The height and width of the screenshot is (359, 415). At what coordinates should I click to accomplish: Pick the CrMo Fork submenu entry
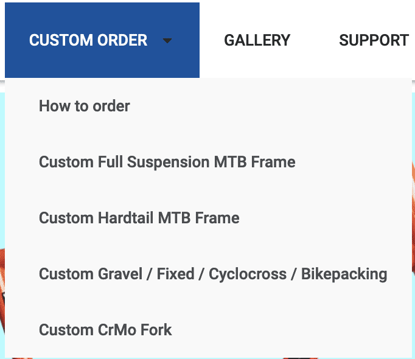pyautogui.click(x=105, y=330)
